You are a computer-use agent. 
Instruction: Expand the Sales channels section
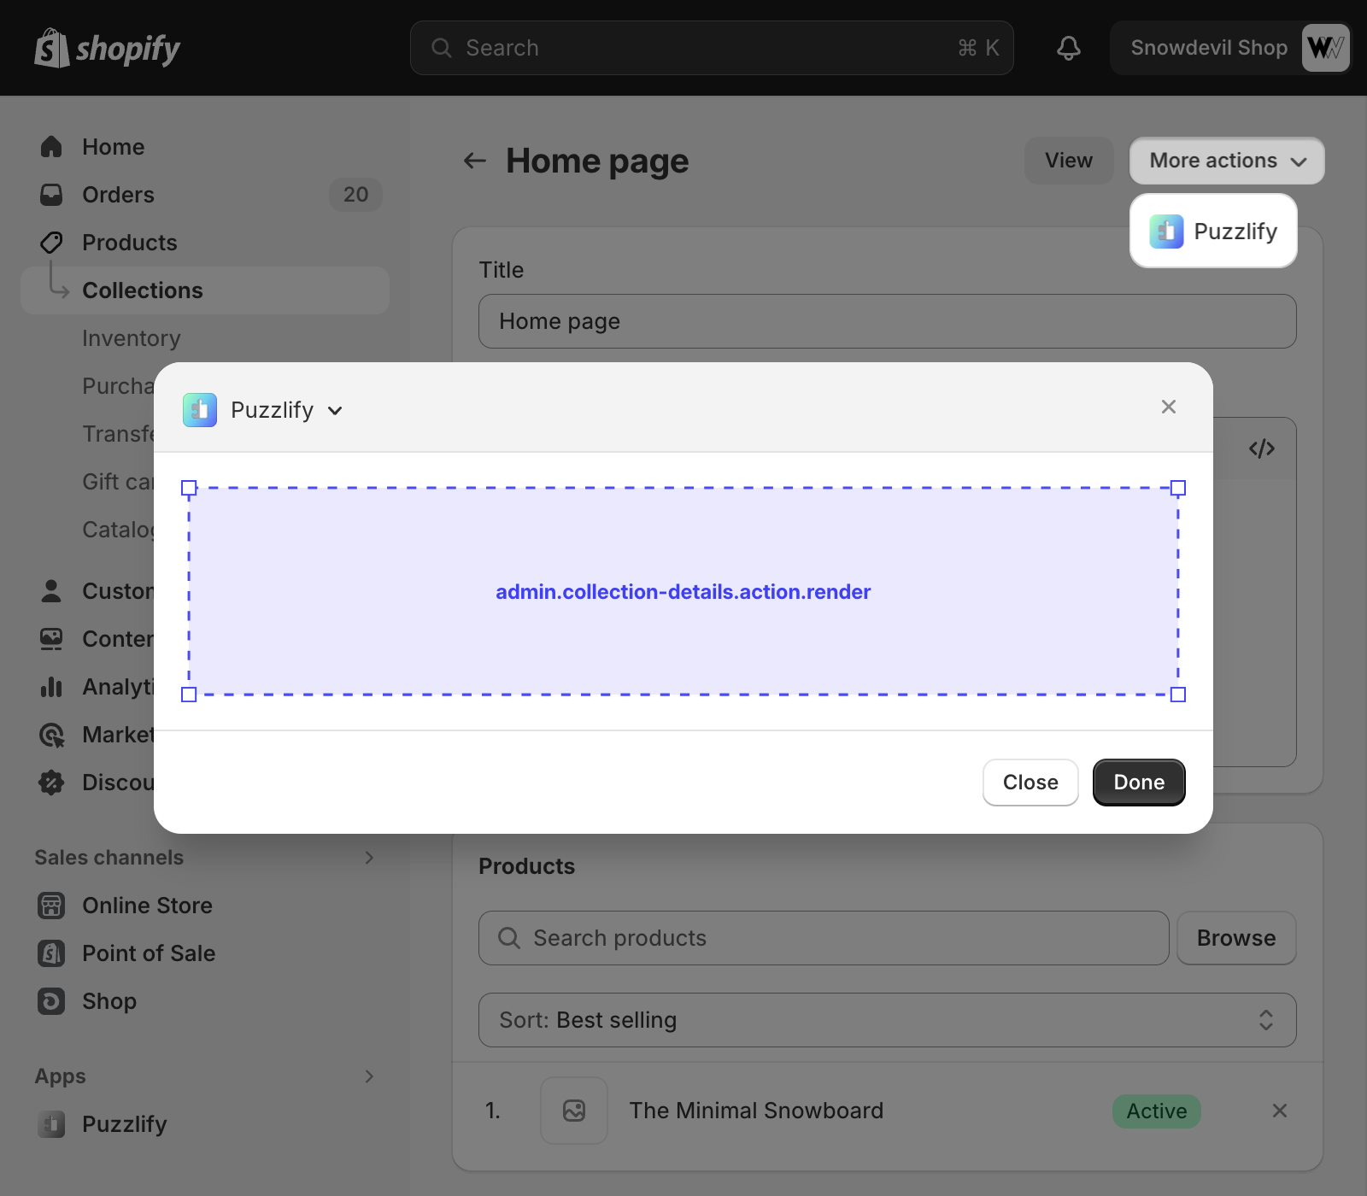[x=369, y=858]
